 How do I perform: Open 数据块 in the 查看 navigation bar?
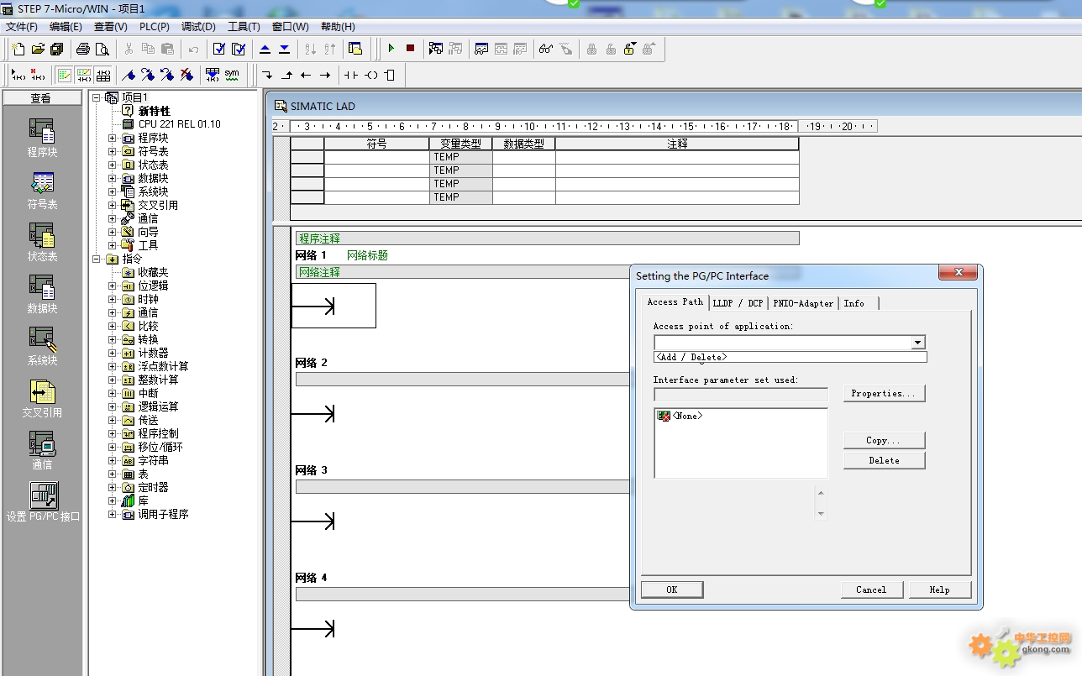(x=42, y=294)
